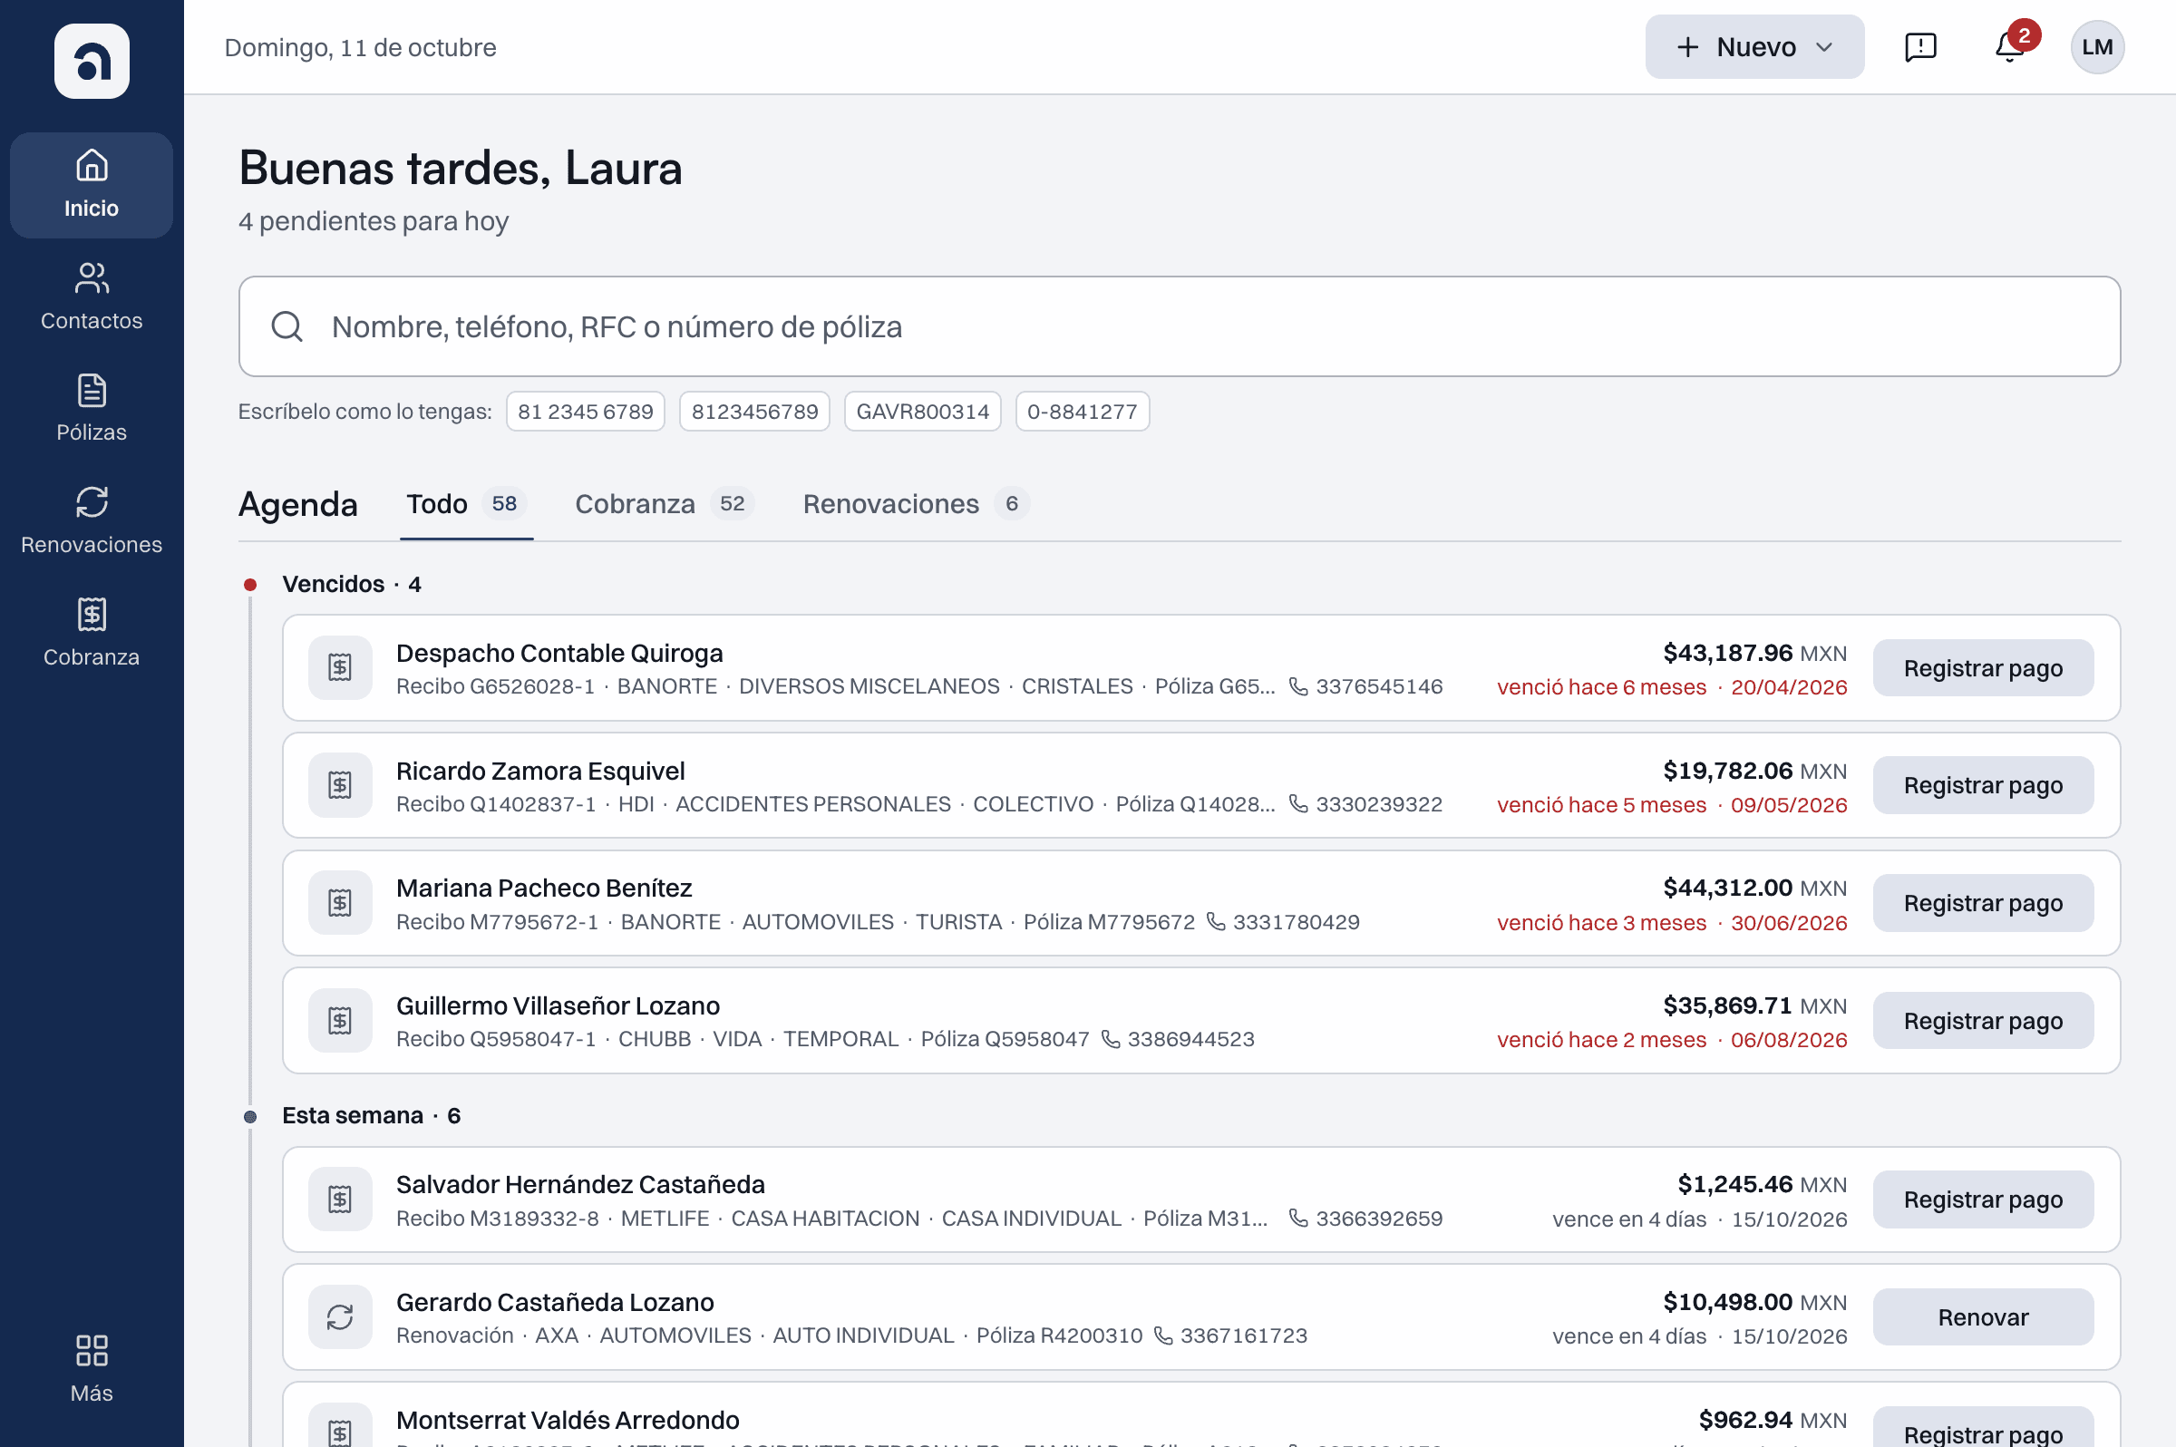2176x1447 pixels.
Task: Open Salvador Hernández Castañeda's entry name
Action: [580, 1185]
